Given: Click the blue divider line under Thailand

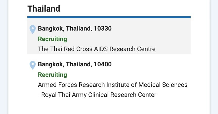Looking at the screenshot, I should point(109,17).
